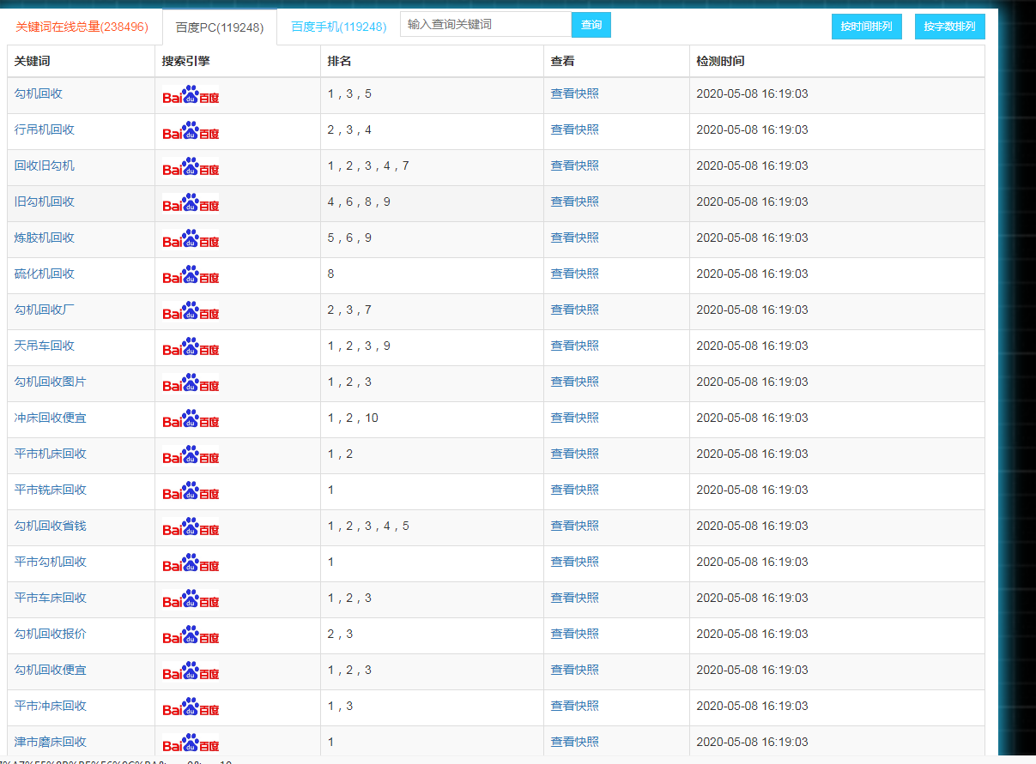Open the 勾机回收图片 keyword link
The width and height of the screenshot is (1036, 764).
click(51, 382)
